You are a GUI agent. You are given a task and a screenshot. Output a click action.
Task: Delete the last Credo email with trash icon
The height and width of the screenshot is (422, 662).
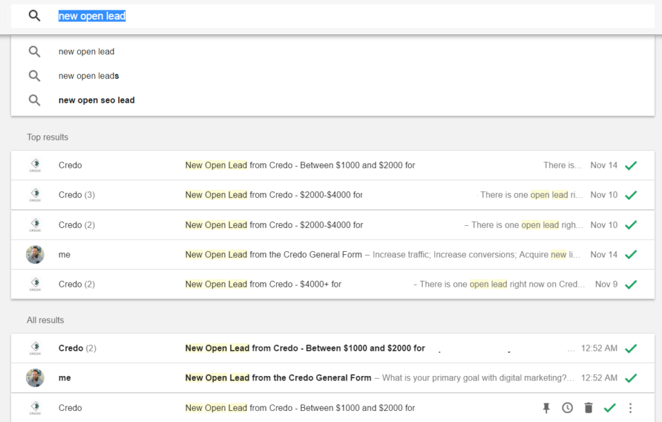coord(588,408)
